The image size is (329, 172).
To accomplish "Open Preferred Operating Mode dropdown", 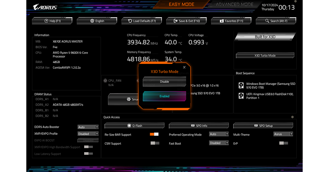I will (x=219, y=134).
